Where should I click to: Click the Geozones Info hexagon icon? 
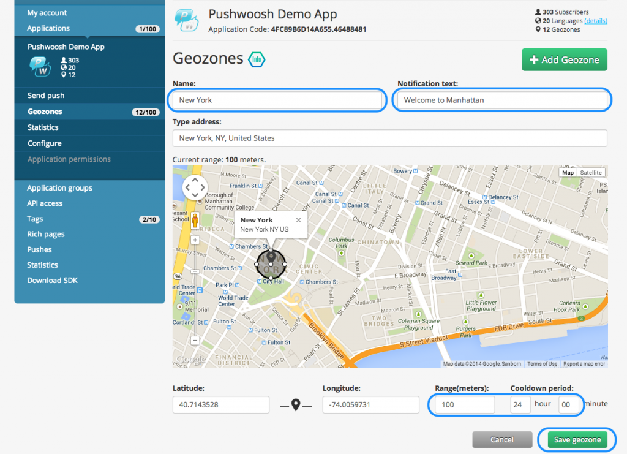point(257,59)
